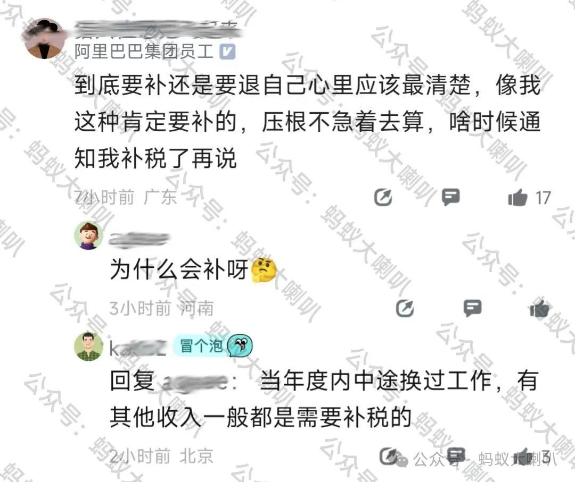
Task: Click the blue verified badge icon
Action: [x=227, y=52]
